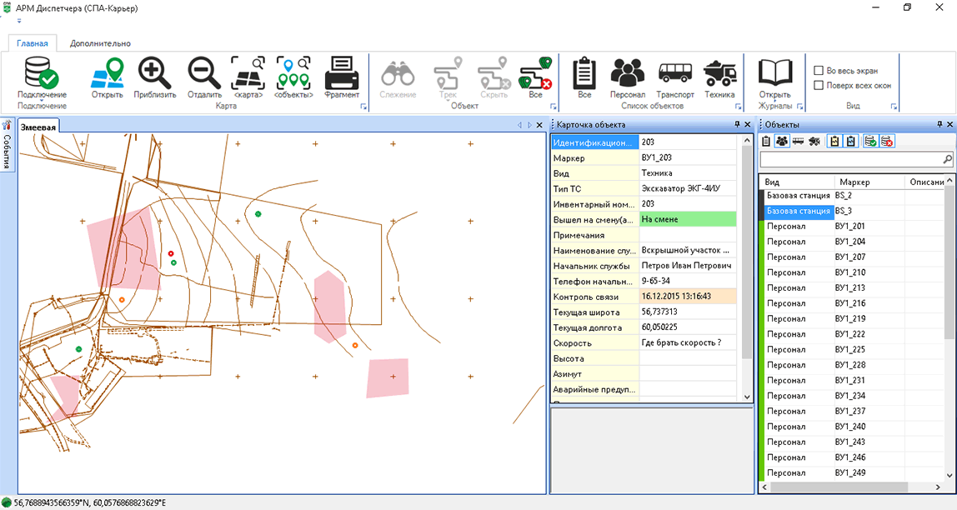Expand the Список объектов group dialog launcher

(738, 107)
